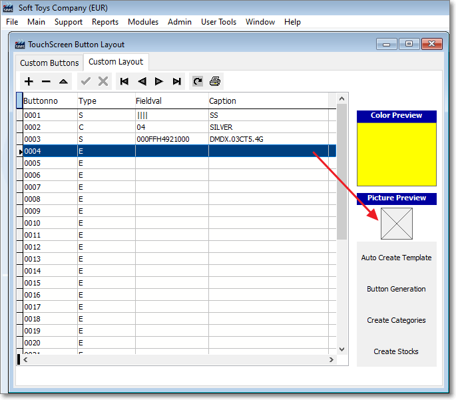Click the SS caption cell
Viewport: 456px width, 400px height.
[x=268, y=115]
